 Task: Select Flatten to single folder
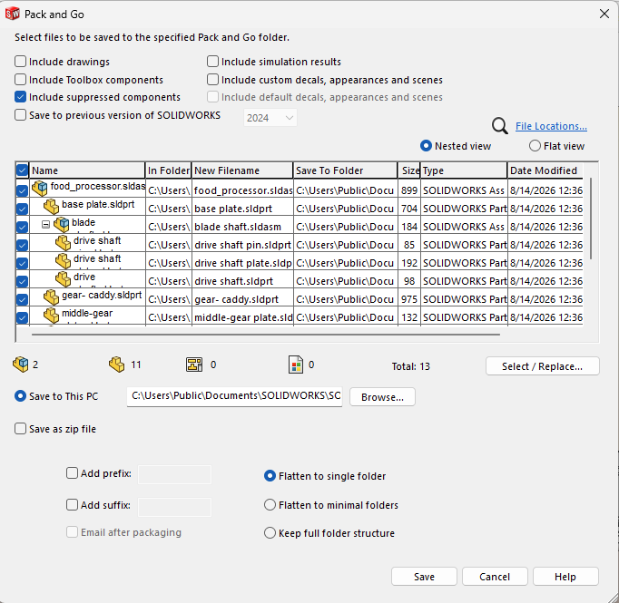(270, 476)
